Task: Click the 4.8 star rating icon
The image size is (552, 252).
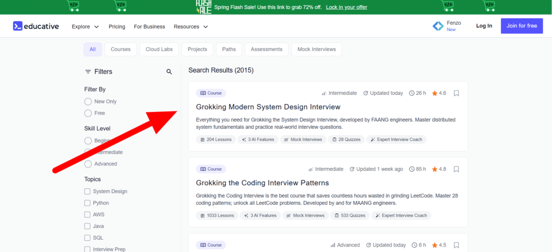Action: 434,169
